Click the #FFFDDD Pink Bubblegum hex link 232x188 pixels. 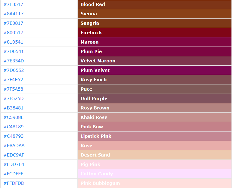[12, 183]
